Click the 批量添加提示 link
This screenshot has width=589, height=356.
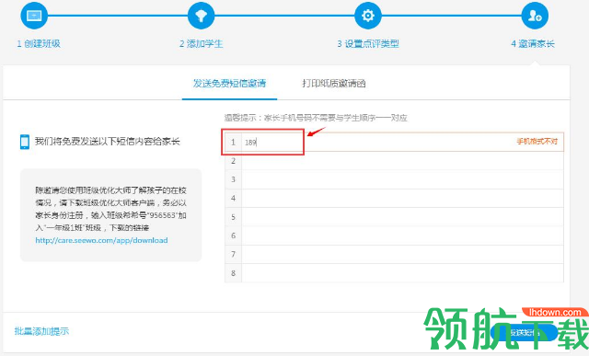click(x=41, y=331)
